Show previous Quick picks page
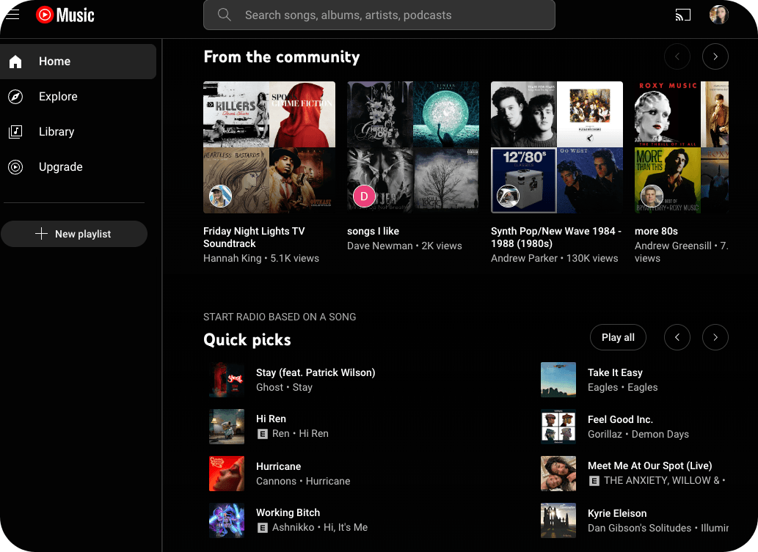 (x=677, y=337)
